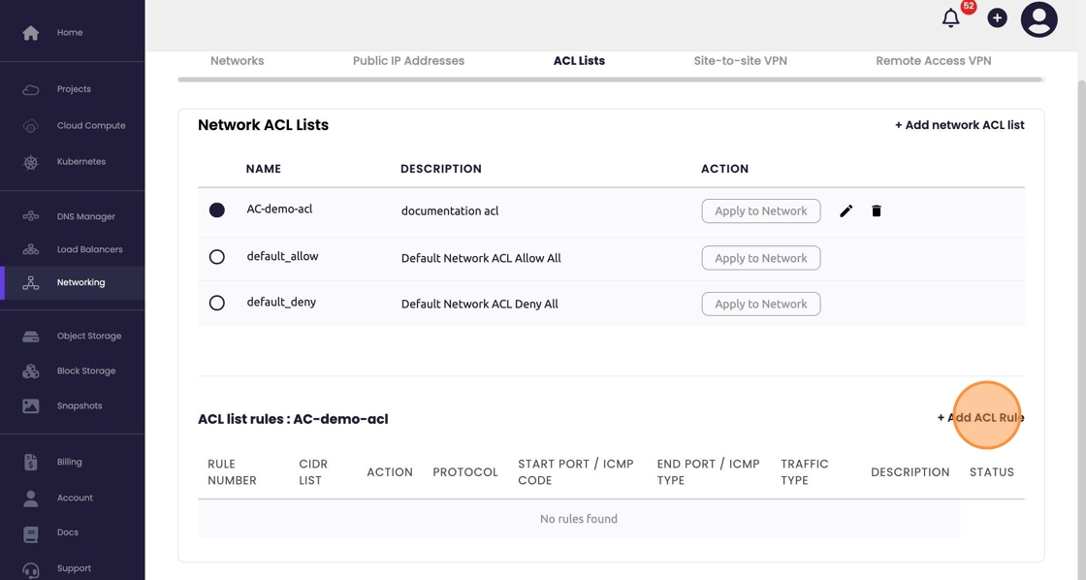Image resolution: width=1086 pixels, height=580 pixels.
Task: Open Cloud Compute in sidebar
Action: 90,125
